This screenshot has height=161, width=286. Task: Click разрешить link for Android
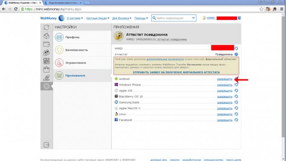click(x=225, y=79)
